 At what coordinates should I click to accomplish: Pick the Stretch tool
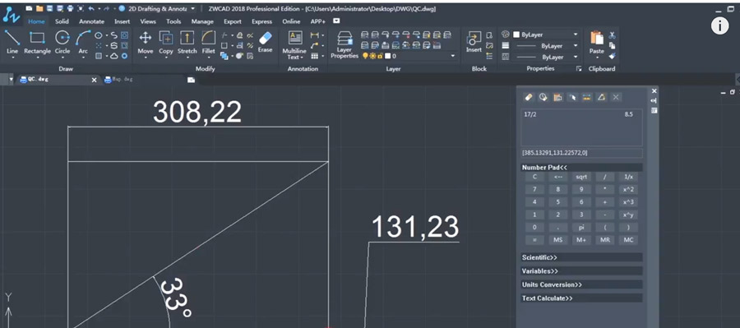click(x=187, y=43)
